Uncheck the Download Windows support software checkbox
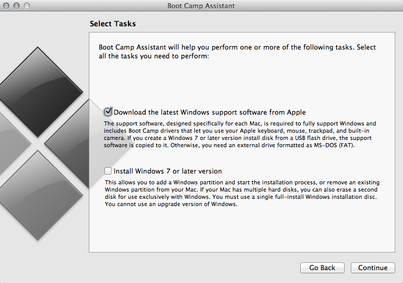Screen dimensions: 403x283 pyautogui.click(x=108, y=112)
